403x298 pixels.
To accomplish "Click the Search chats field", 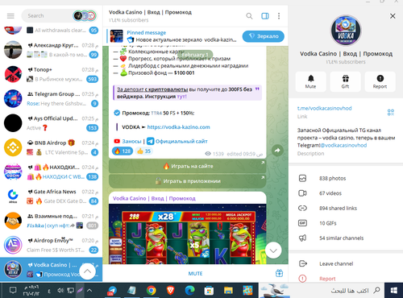I will click(x=48, y=16).
